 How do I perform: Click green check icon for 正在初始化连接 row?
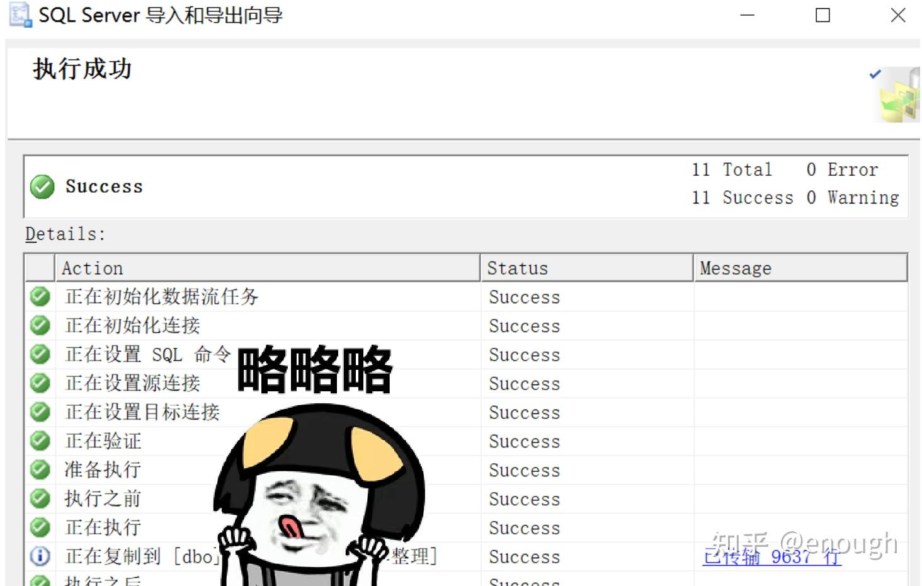click(x=40, y=325)
